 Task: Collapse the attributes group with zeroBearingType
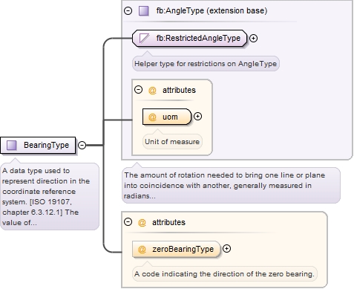point(128,221)
